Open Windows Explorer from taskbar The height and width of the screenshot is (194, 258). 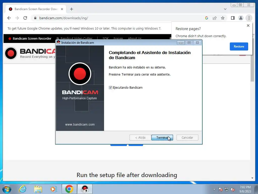point(38,189)
